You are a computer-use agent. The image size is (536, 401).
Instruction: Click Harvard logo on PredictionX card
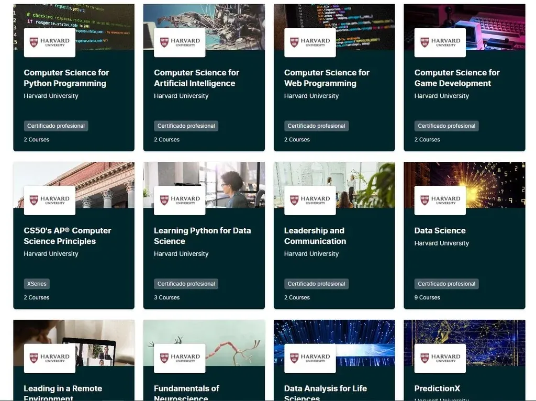(x=440, y=358)
